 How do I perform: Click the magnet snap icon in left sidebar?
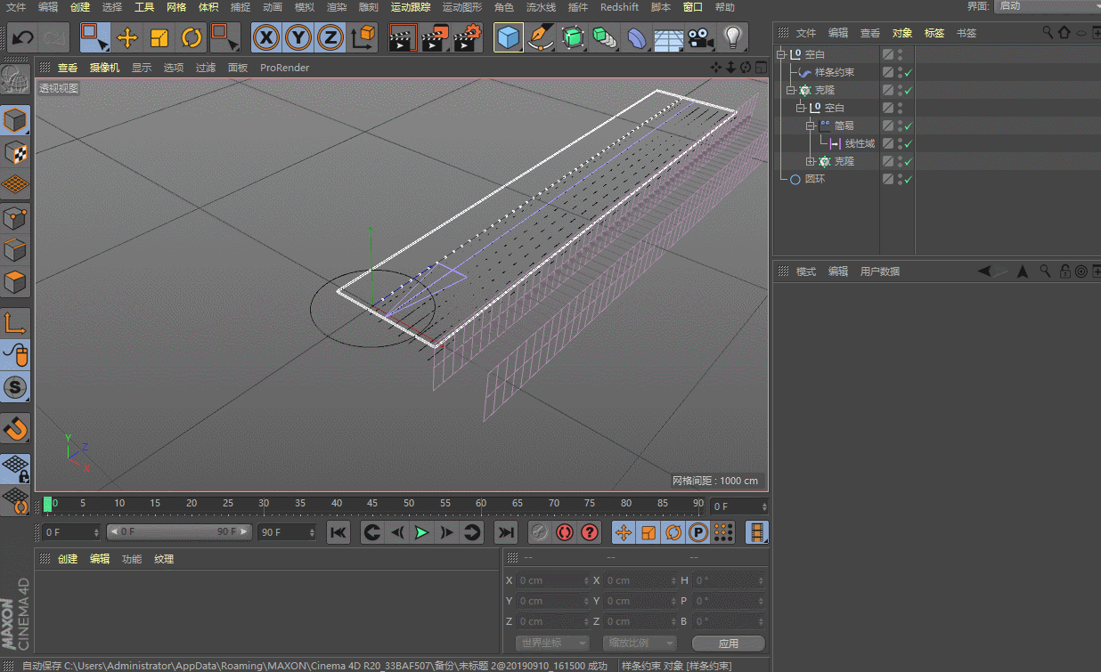16,429
